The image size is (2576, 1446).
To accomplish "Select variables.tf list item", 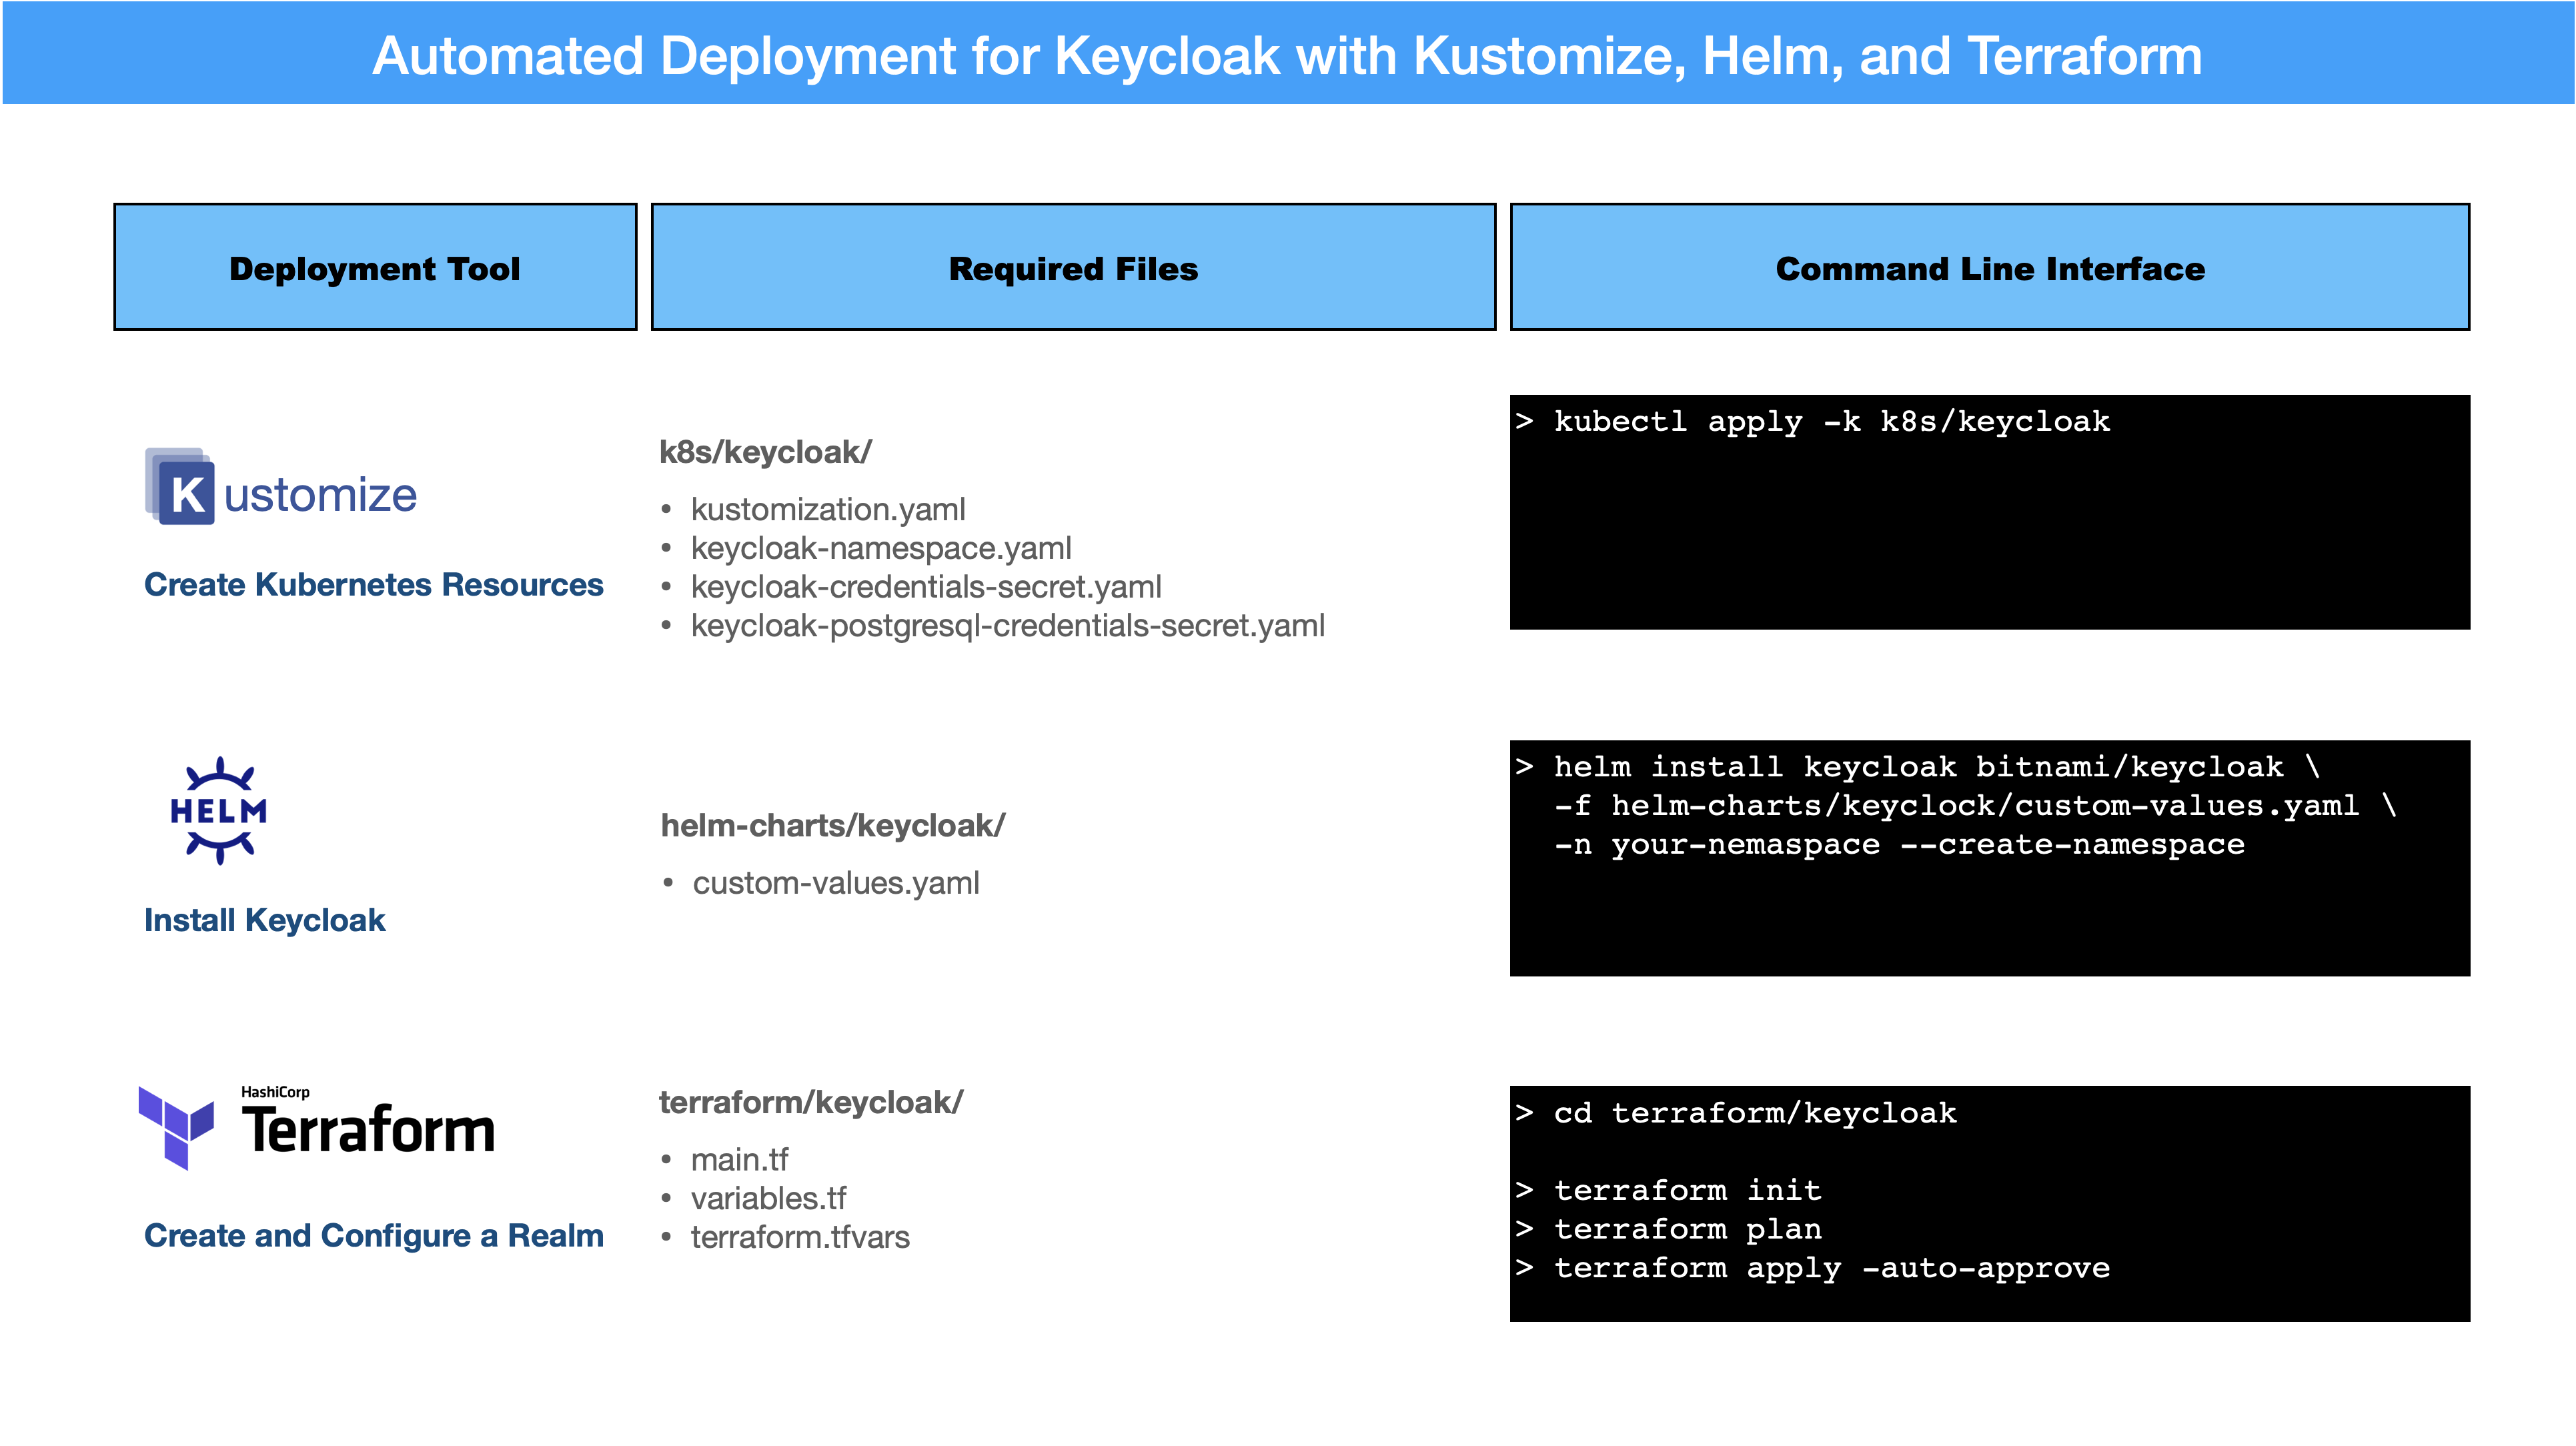I will (768, 1198).
